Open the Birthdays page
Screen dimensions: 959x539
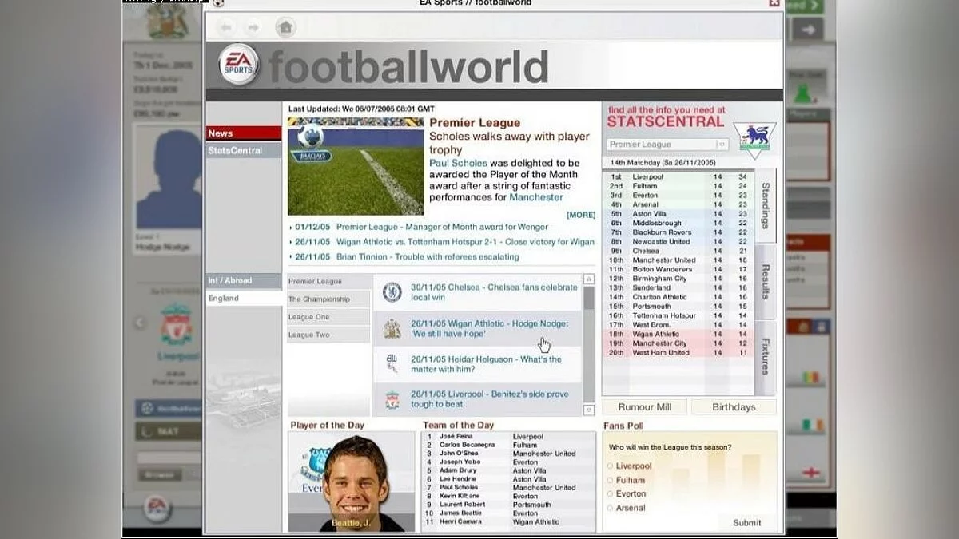734,407
